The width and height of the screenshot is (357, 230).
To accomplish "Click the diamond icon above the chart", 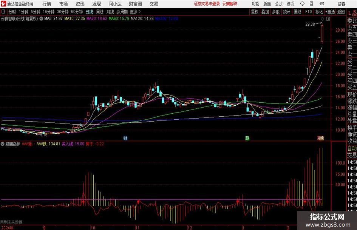I will (322, 19).
